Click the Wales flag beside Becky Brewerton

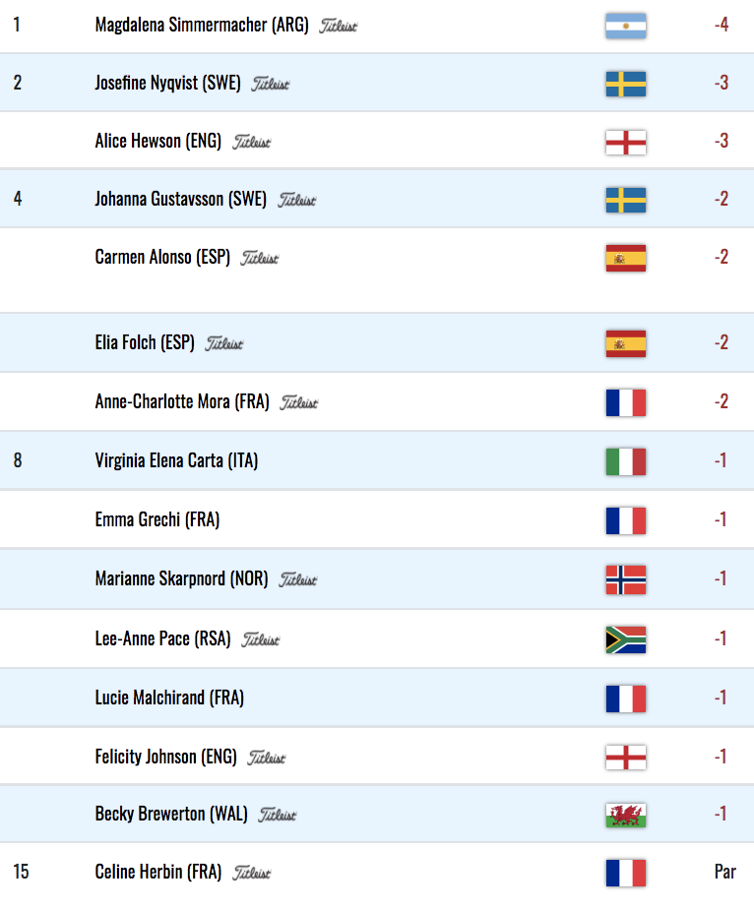pyautogui.click(x=625, y=815)
